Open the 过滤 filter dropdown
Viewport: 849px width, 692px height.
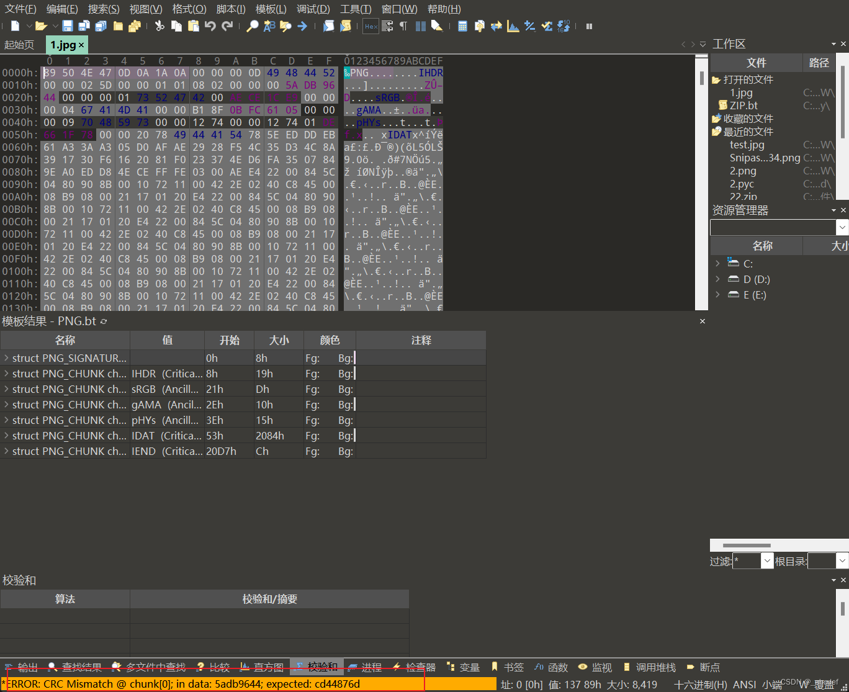(767, 561)
